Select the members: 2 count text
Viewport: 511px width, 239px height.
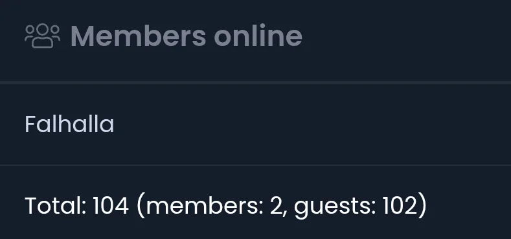pyautogui.click(x=214, y=206)
